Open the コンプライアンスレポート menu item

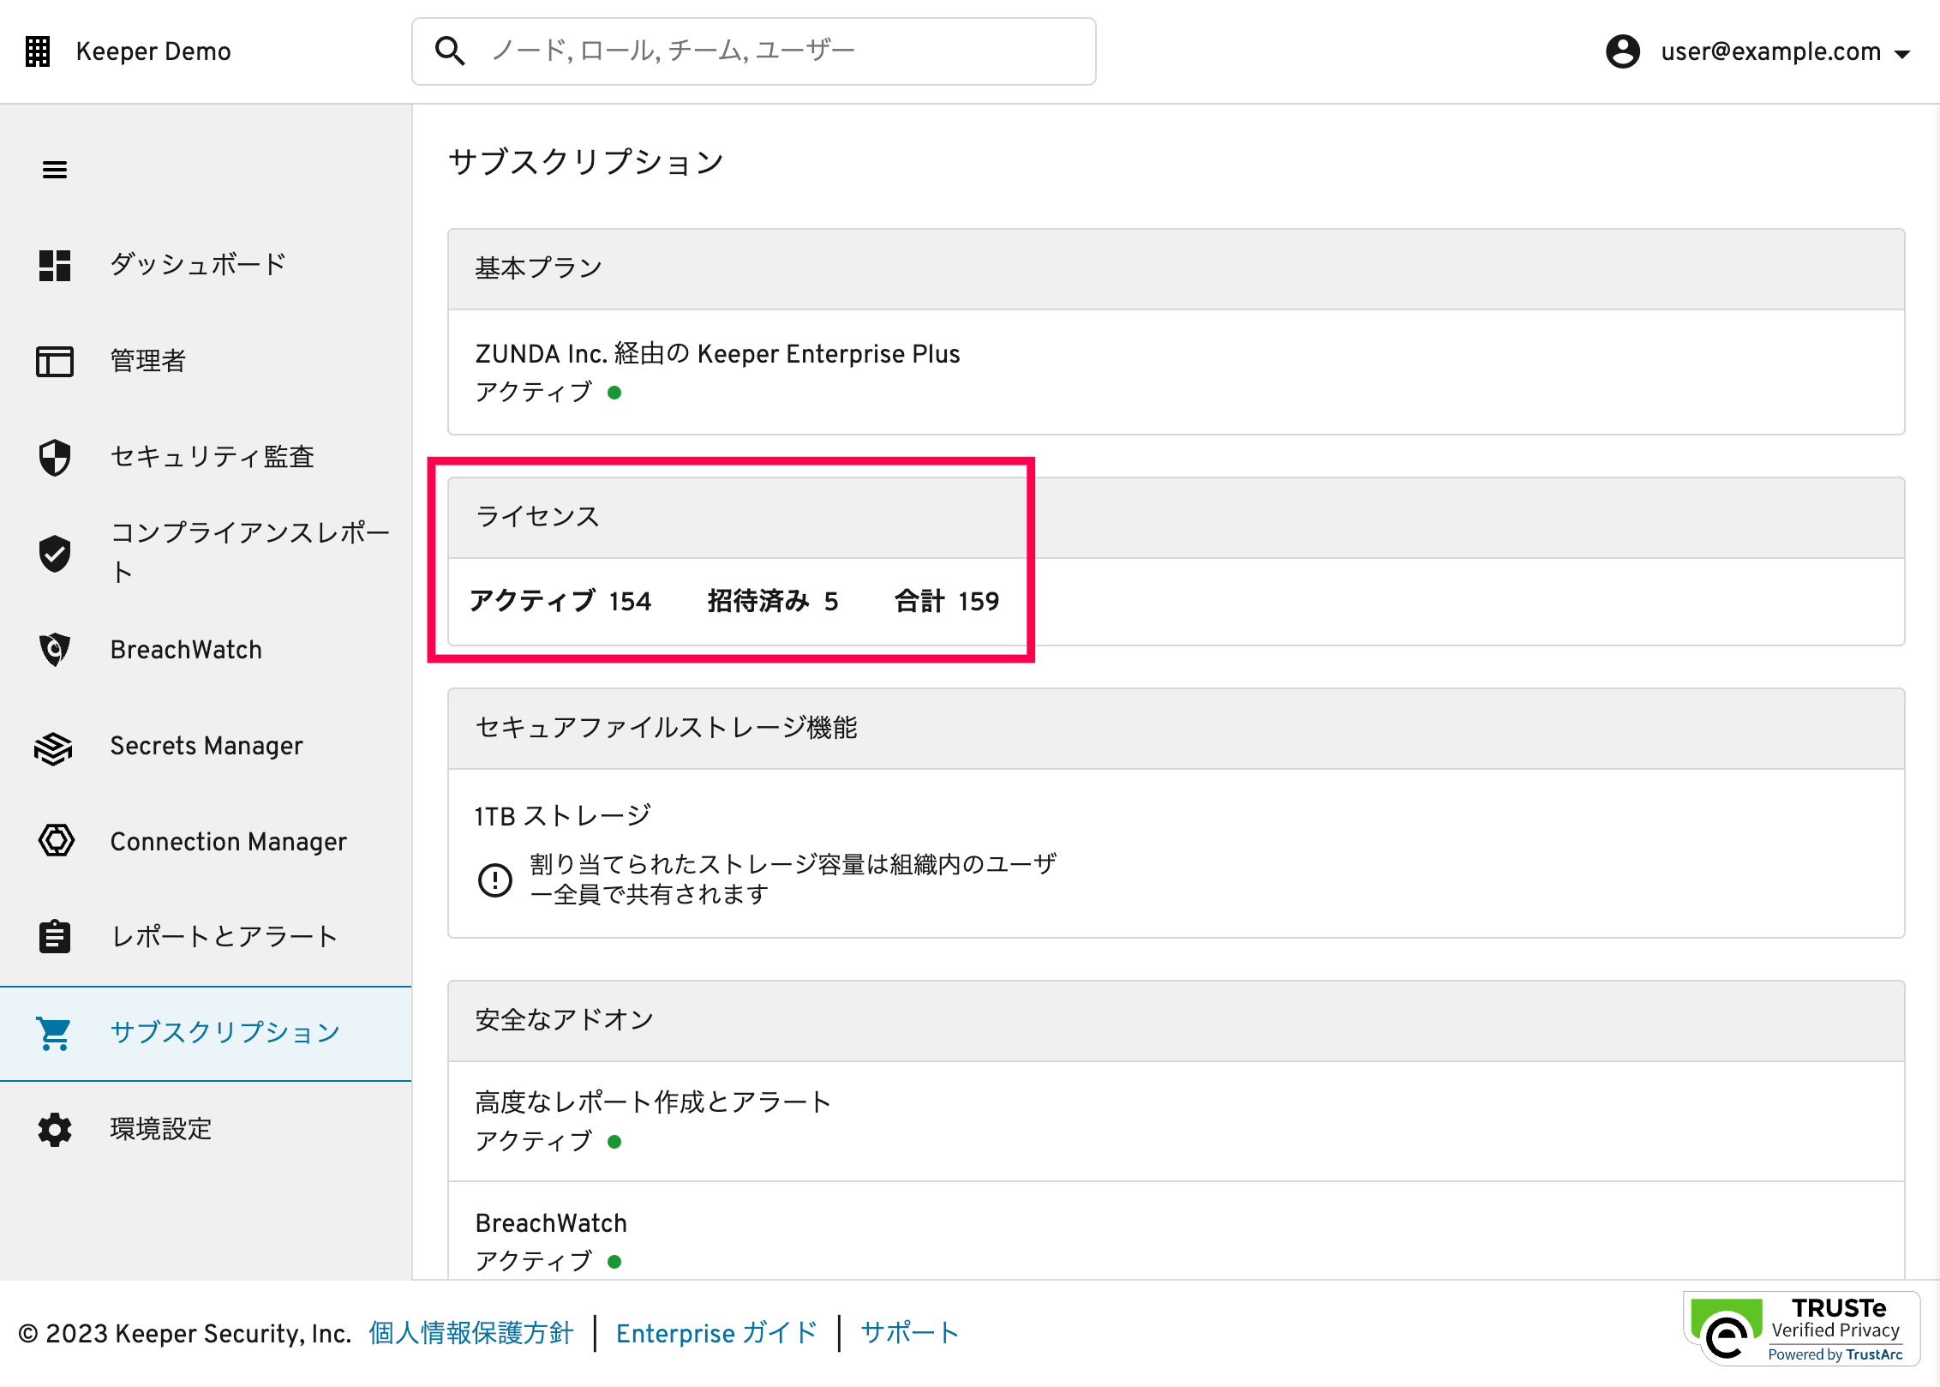(248, 552)
